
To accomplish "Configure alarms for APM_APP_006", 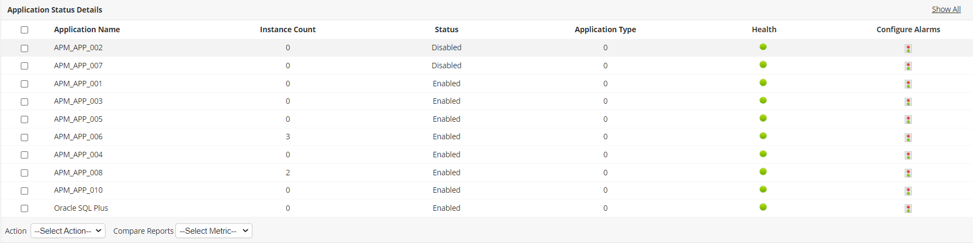I will pos(908,138).
